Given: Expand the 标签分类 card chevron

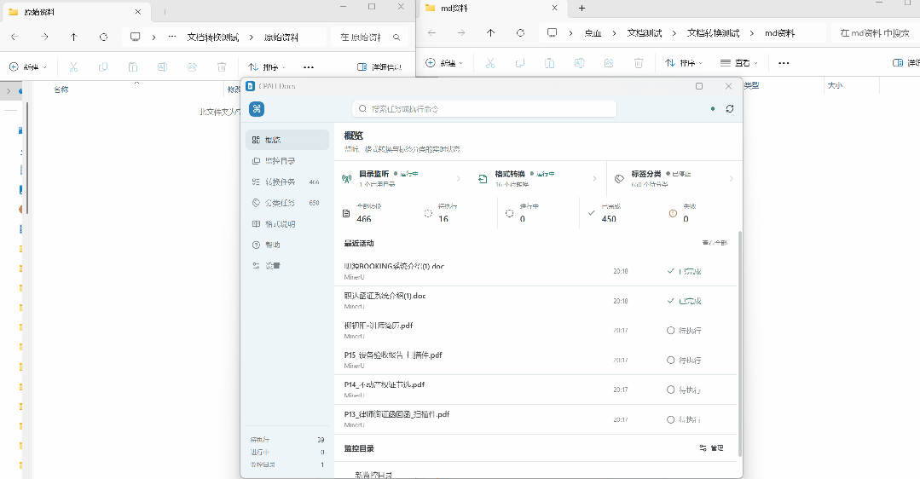Looking at the screenshot, I should (731, 179).
